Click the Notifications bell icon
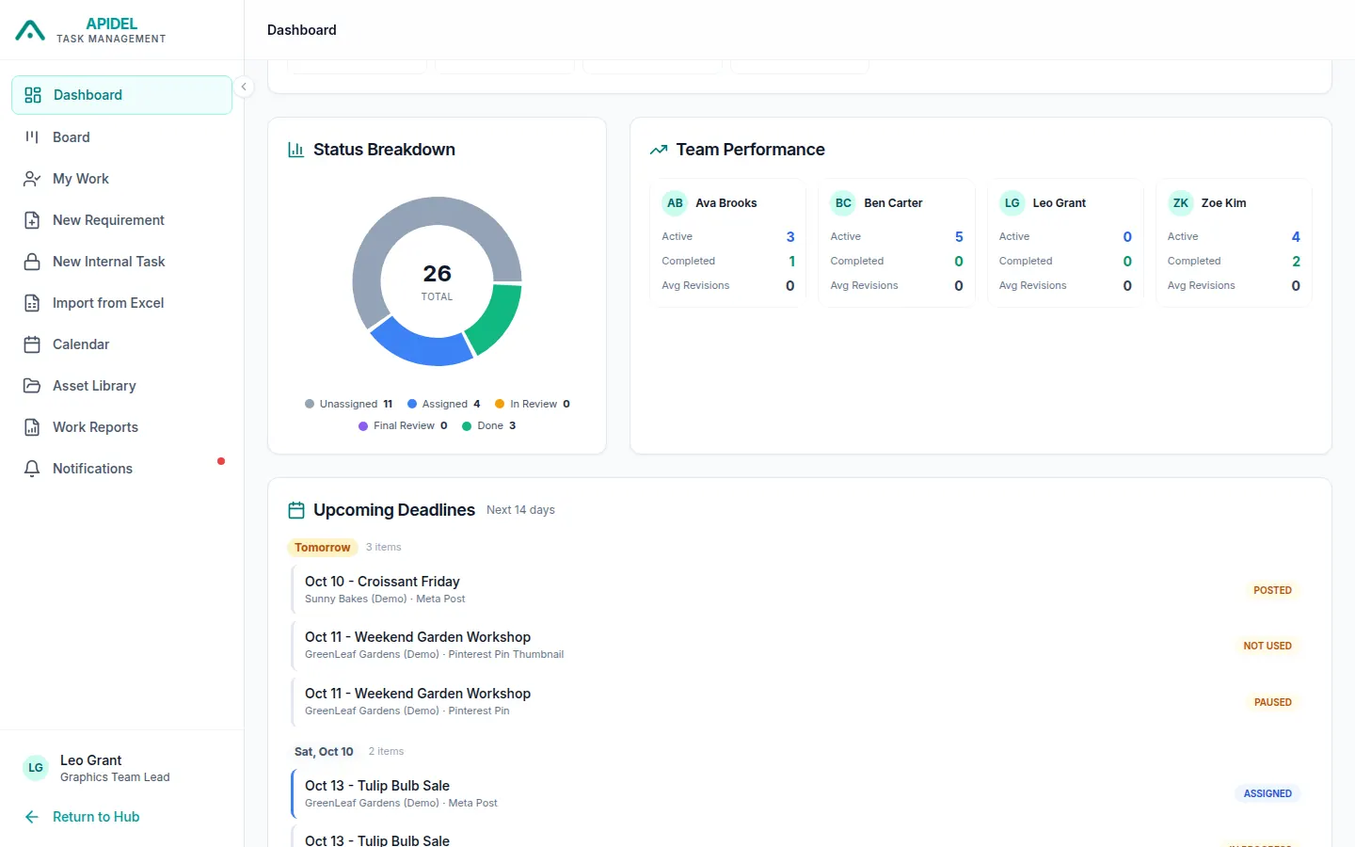1355x847 pixels. coord(32,469)
